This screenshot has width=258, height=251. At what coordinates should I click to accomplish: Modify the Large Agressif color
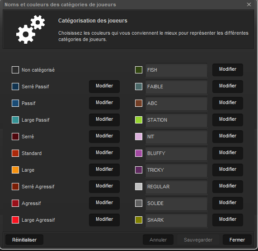tap(104, 220)
